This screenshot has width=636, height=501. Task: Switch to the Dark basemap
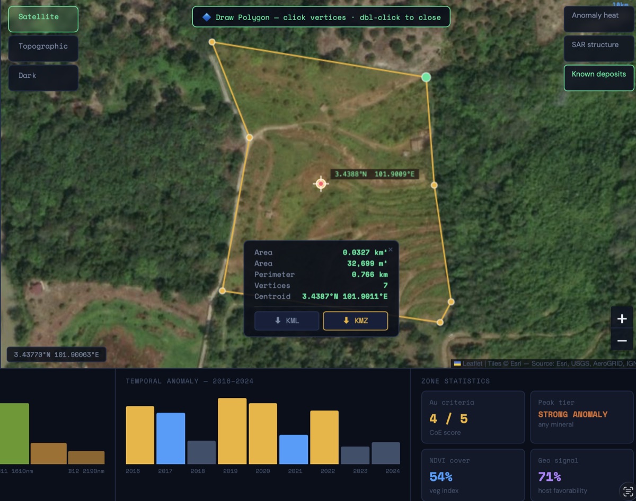point(43,78)
